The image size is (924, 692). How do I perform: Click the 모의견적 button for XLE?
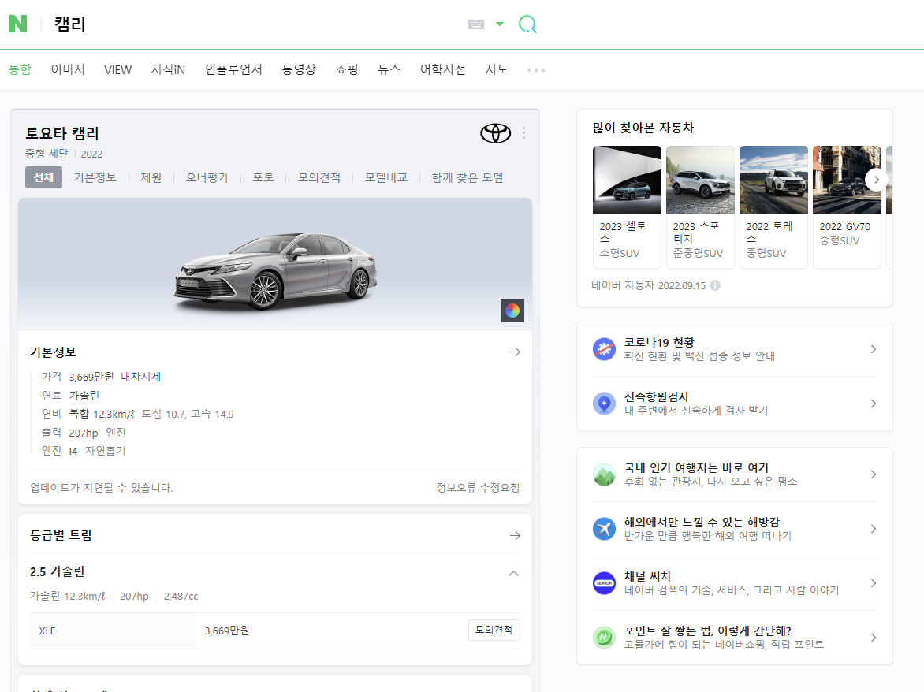tap(494, 630)
